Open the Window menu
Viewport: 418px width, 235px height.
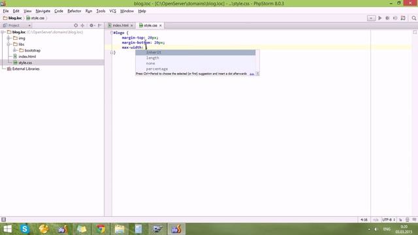coord(127,11)
